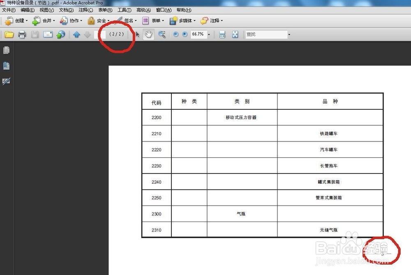Viewport: 411px width, 275px height.
Task: Activate the zoom Marquee tool
Action: pyautogui.click(x=162, y=35)
